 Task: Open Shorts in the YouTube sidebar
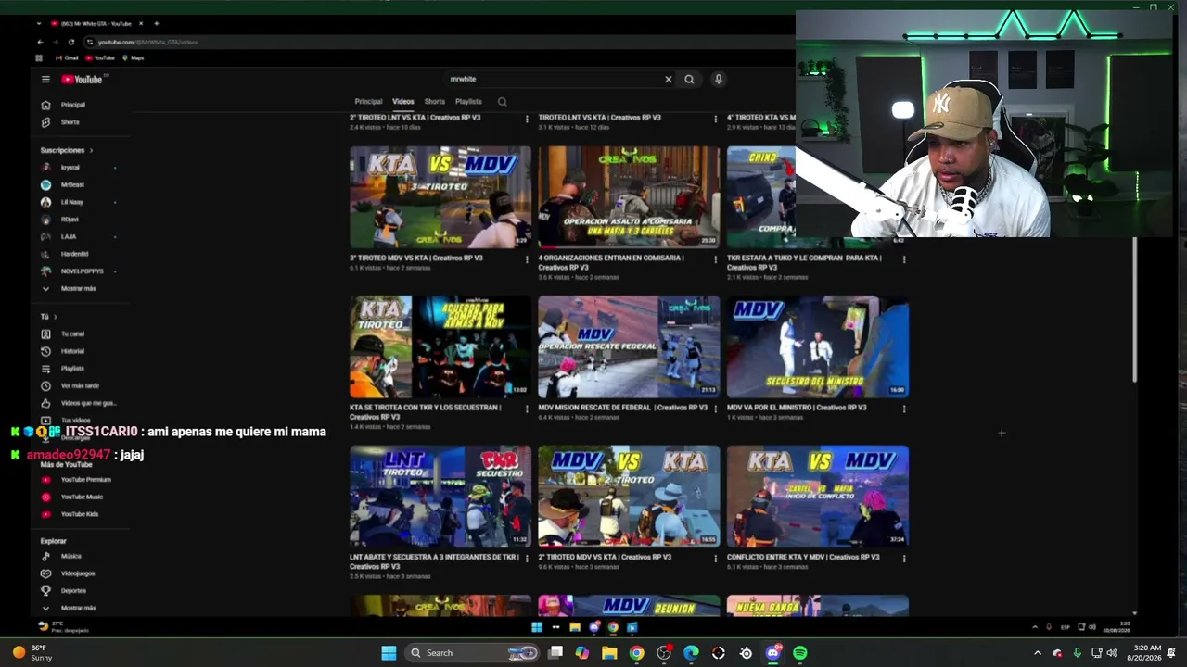[x=70, y=122]
